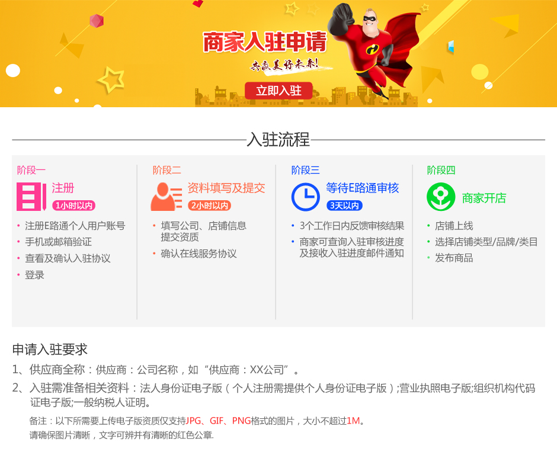The width and height of the screenshot is (557, 468).
Task: Click the 注册 heading text
Action: tap(63, 188)
